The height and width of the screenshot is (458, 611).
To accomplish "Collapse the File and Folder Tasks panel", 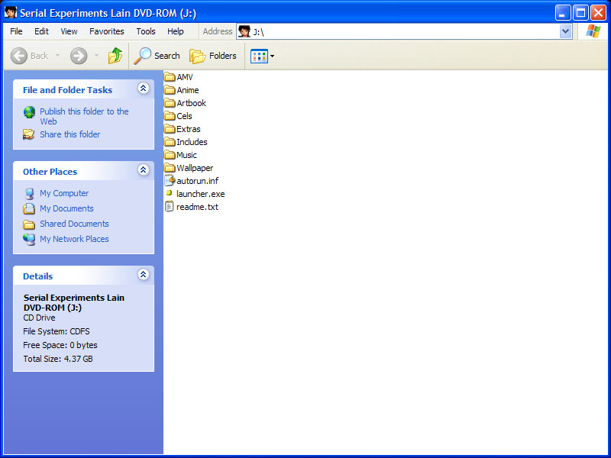I will 143,89.
